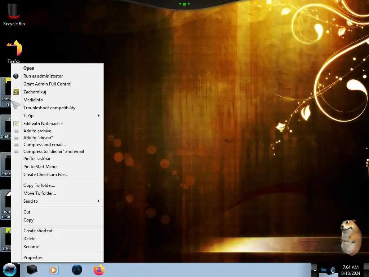369x277 pixels.
Task: Open Properties from the context menu
Action: click(x=57, y=258)
